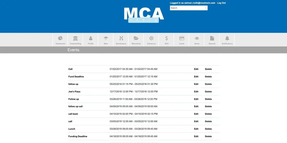Select the follow up call event name
Screen dimensions: 287x143
(75, 106)
